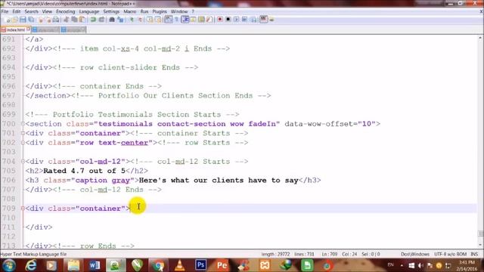Open the Settings menu
This screenshot has height=272, width=484.
(111, 11)
